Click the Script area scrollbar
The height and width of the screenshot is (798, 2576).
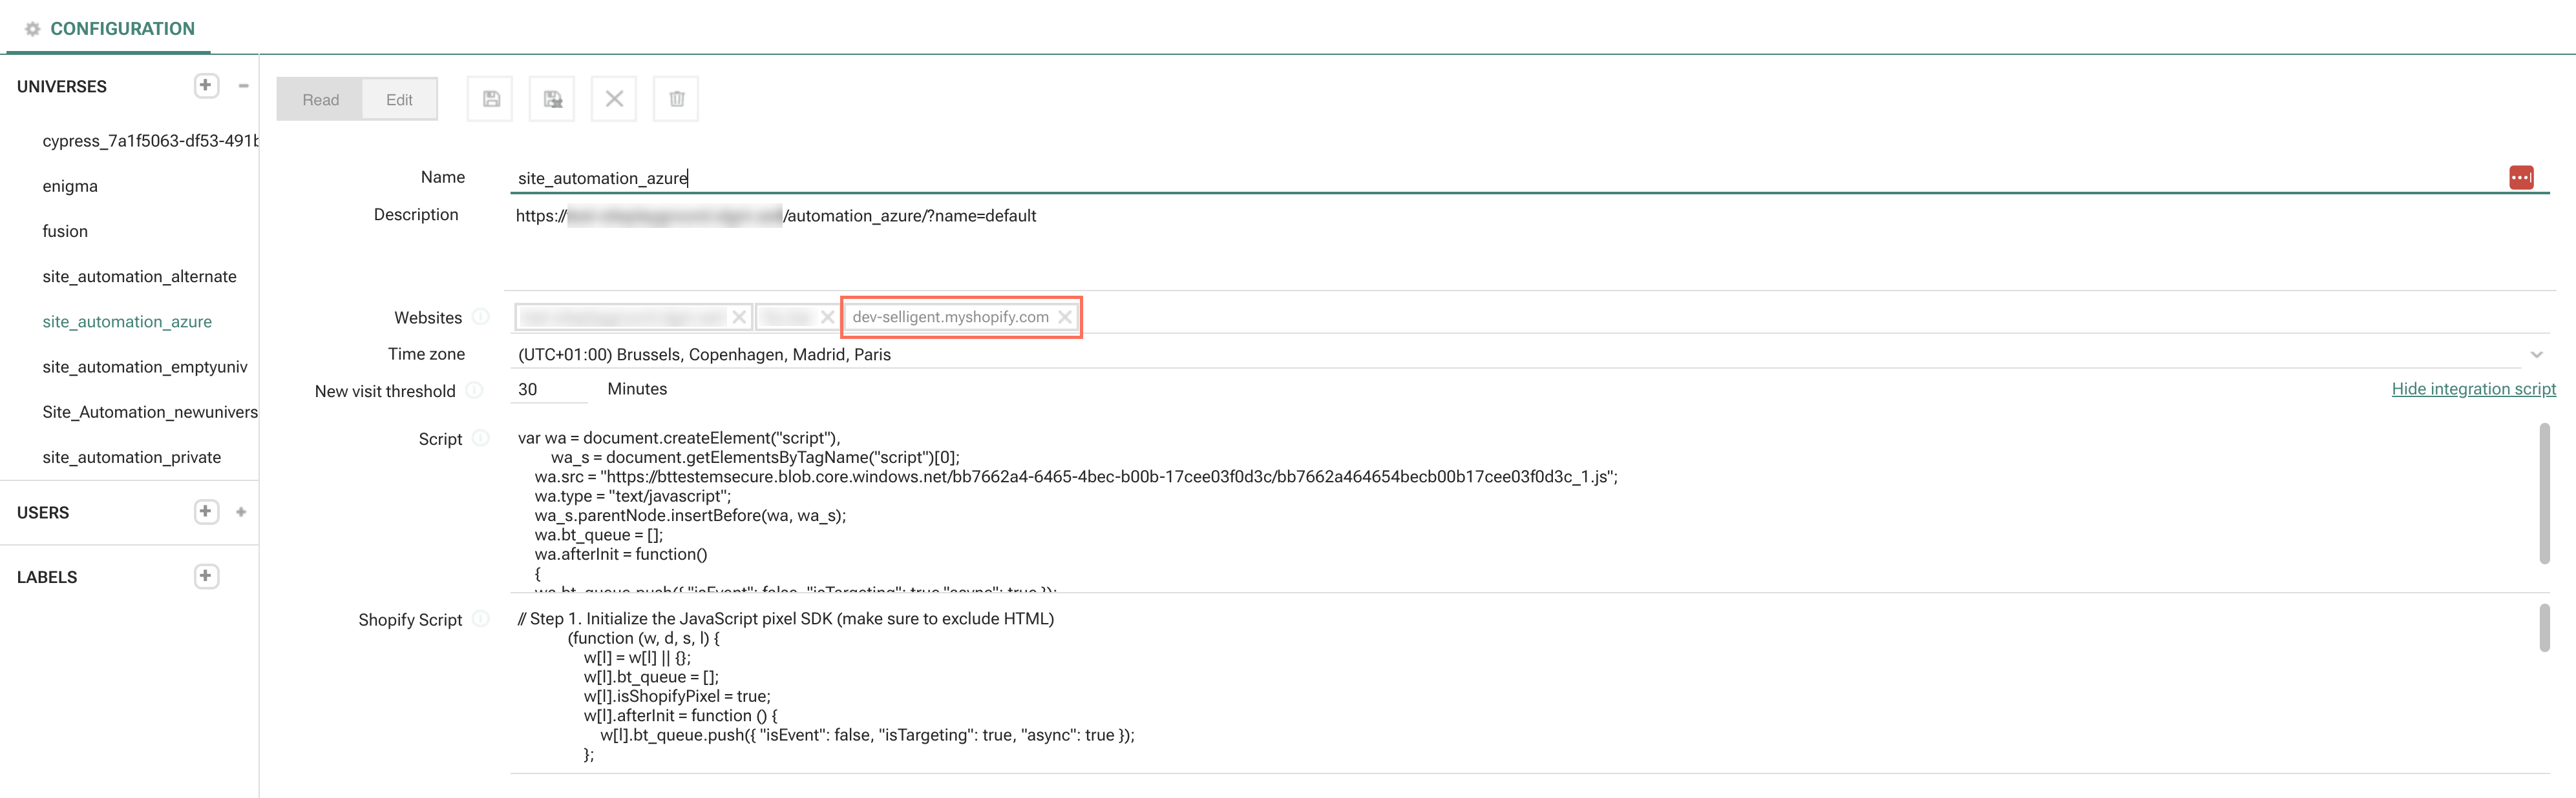2544,493
